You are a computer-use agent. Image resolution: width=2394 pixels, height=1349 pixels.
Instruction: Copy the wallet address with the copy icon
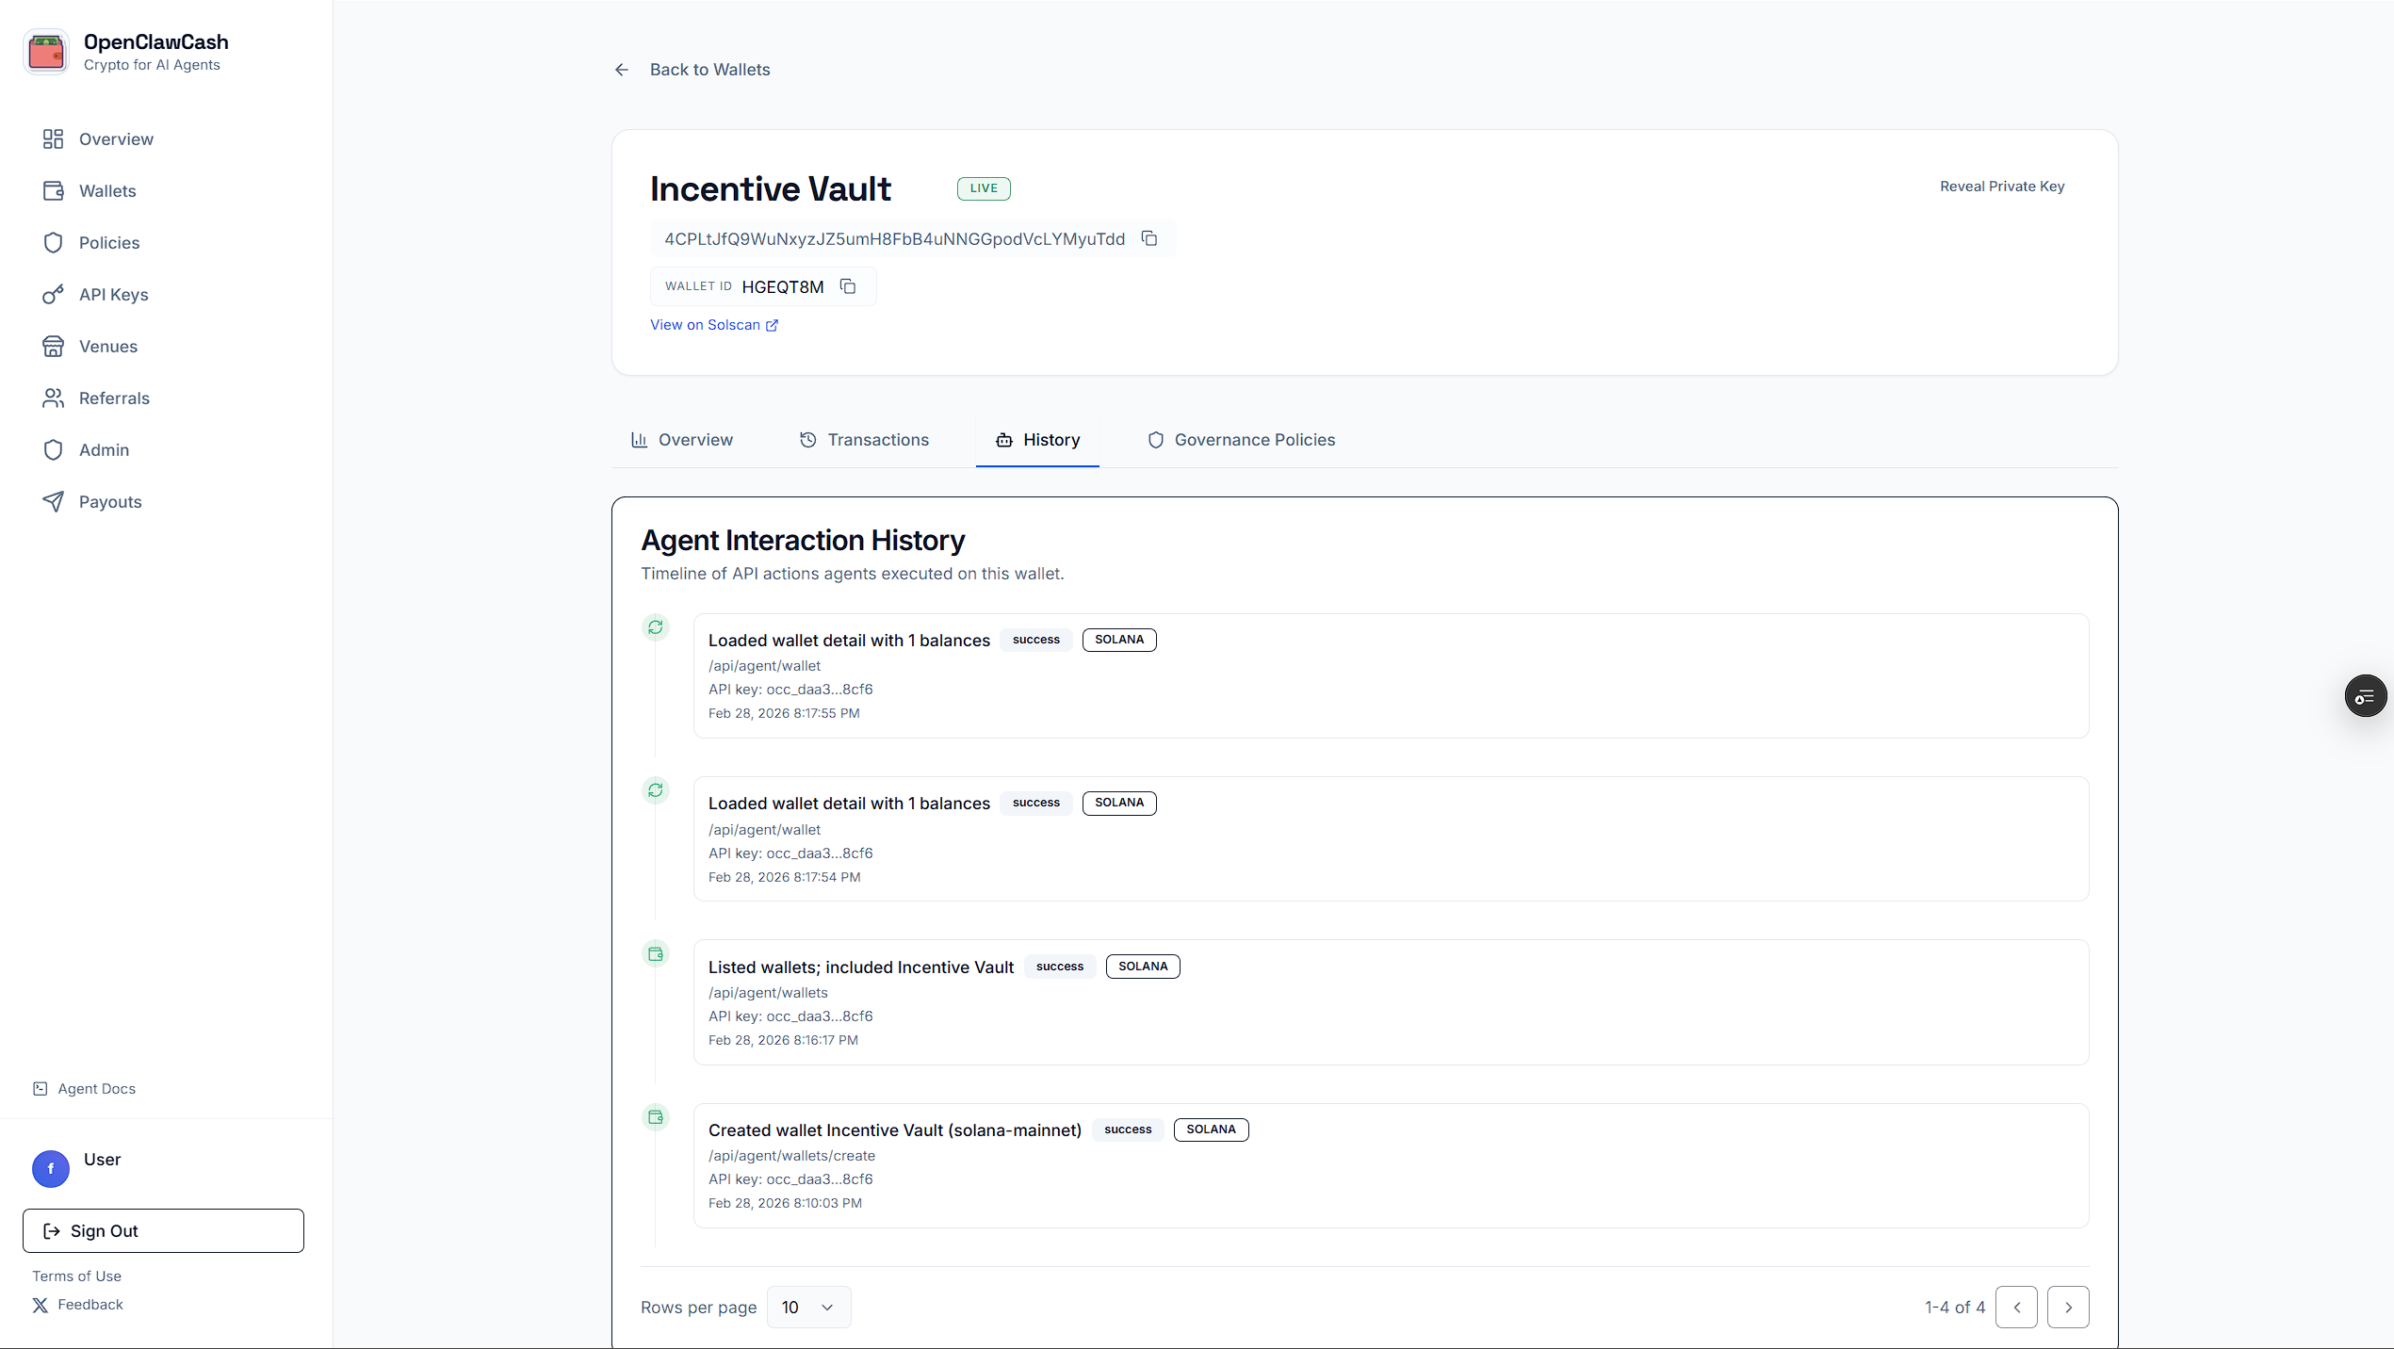click(1149, 238)
